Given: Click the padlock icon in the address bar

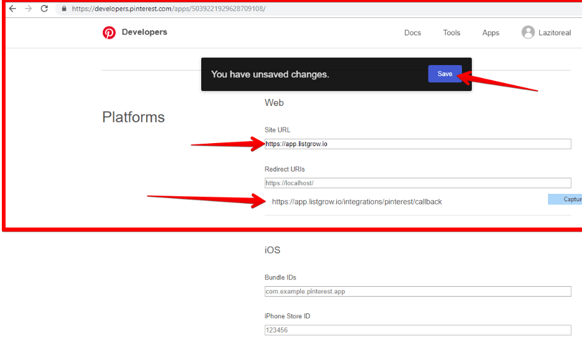Looking at the screenshot, I should coord(64,9).
